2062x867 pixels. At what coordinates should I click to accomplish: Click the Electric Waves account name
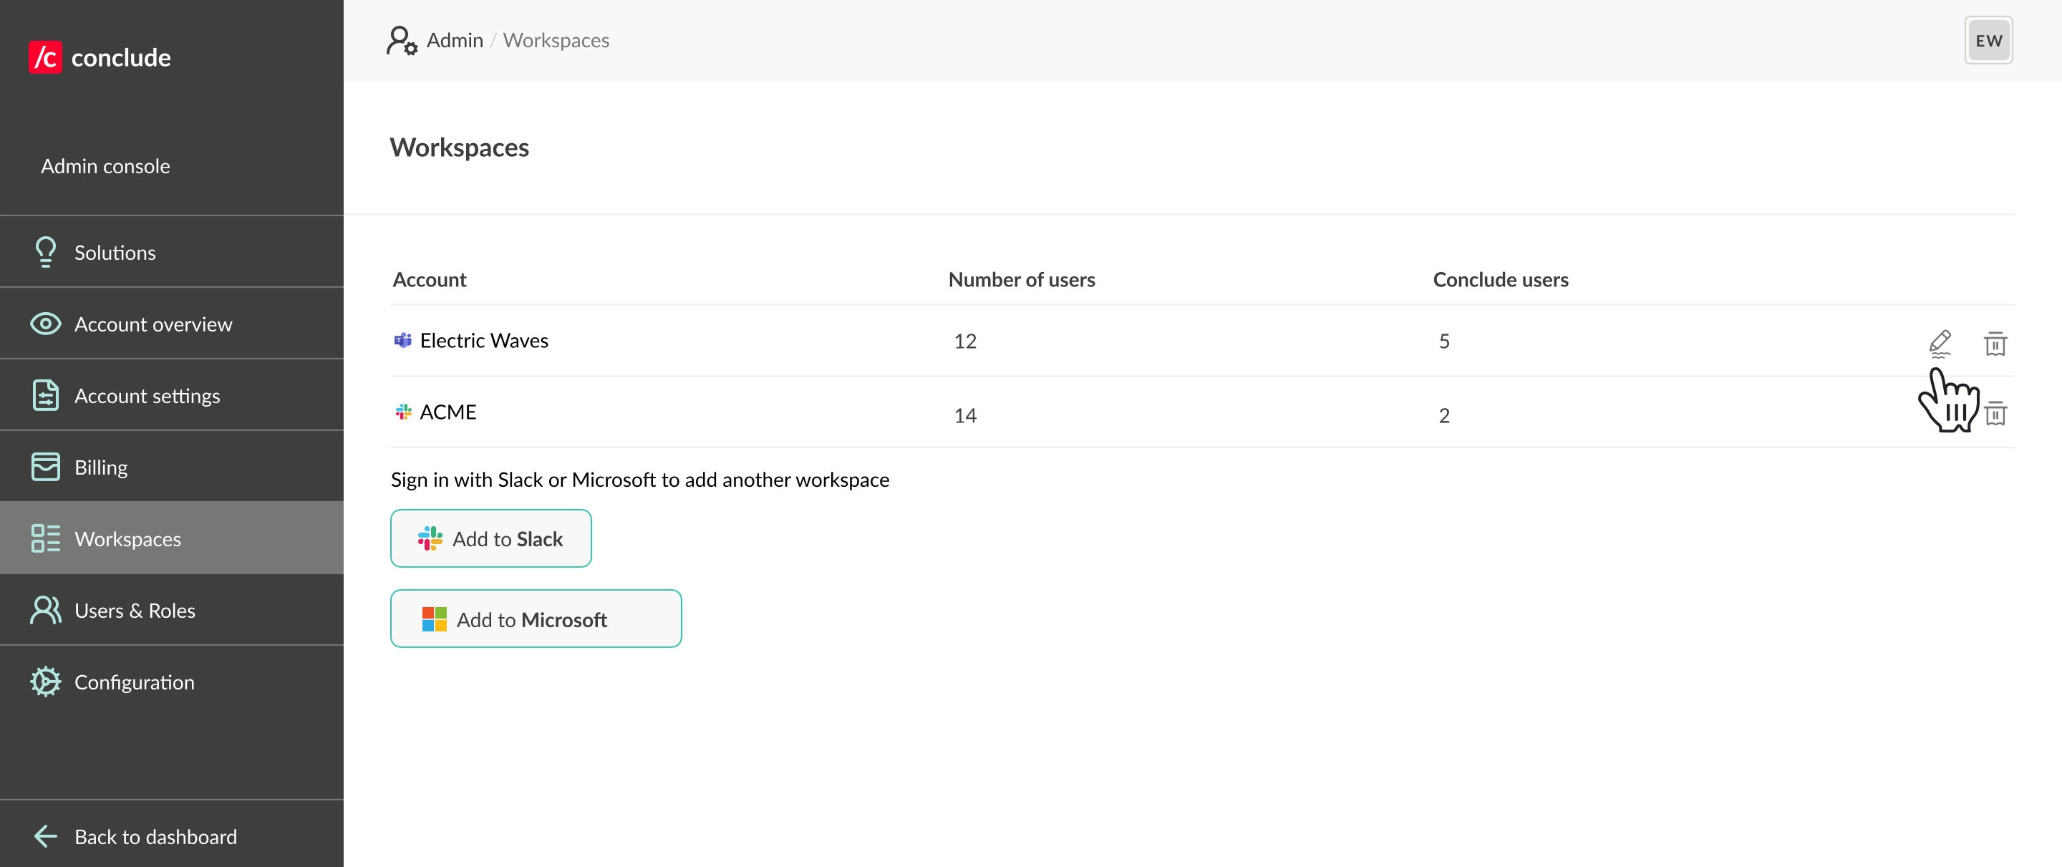[483, 341]
